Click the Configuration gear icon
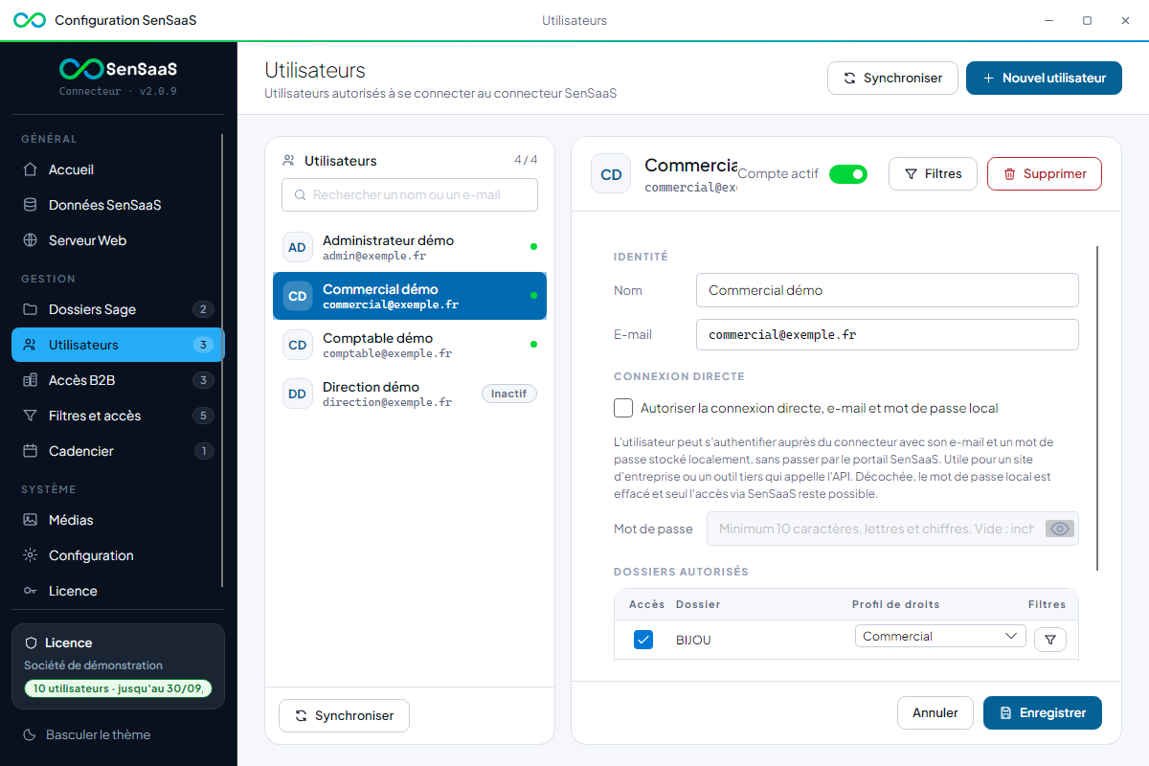 tap(31, 555)
